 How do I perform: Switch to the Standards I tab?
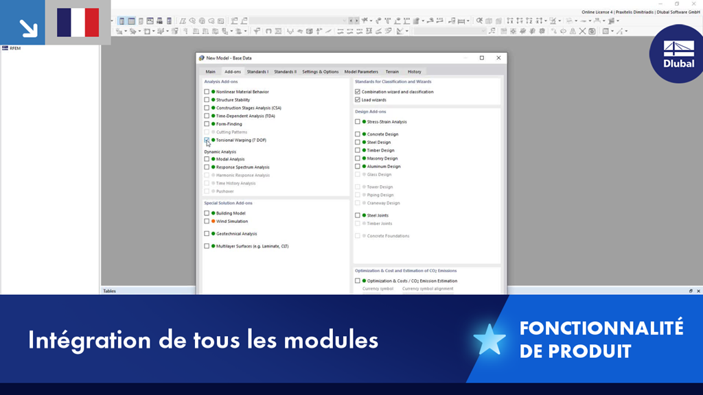(x=258, y=71)
